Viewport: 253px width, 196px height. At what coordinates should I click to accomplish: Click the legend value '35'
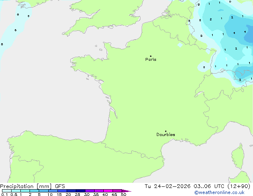tap(96, 194)
